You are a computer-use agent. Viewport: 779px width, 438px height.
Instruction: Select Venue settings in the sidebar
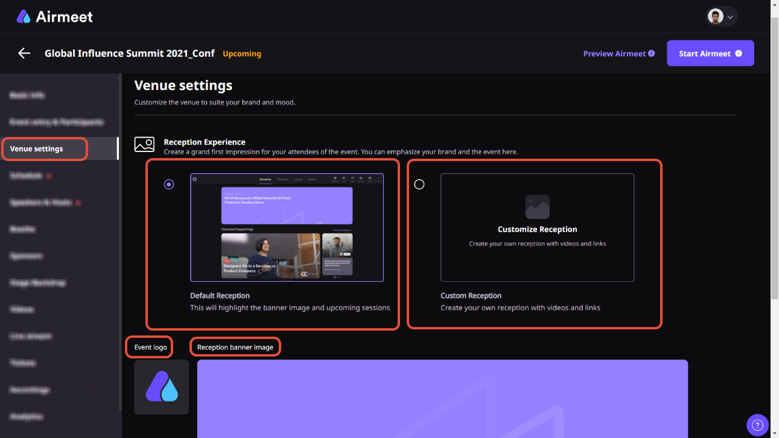(59, 148)
